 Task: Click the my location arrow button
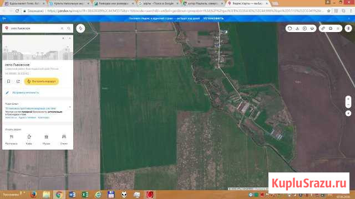pos(348,113)
